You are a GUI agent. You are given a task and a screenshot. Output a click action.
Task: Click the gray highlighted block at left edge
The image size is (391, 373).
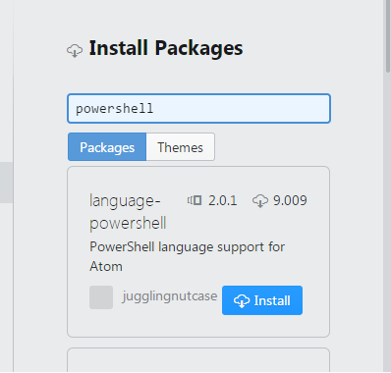pyautogui.click(x=6, y=183)
